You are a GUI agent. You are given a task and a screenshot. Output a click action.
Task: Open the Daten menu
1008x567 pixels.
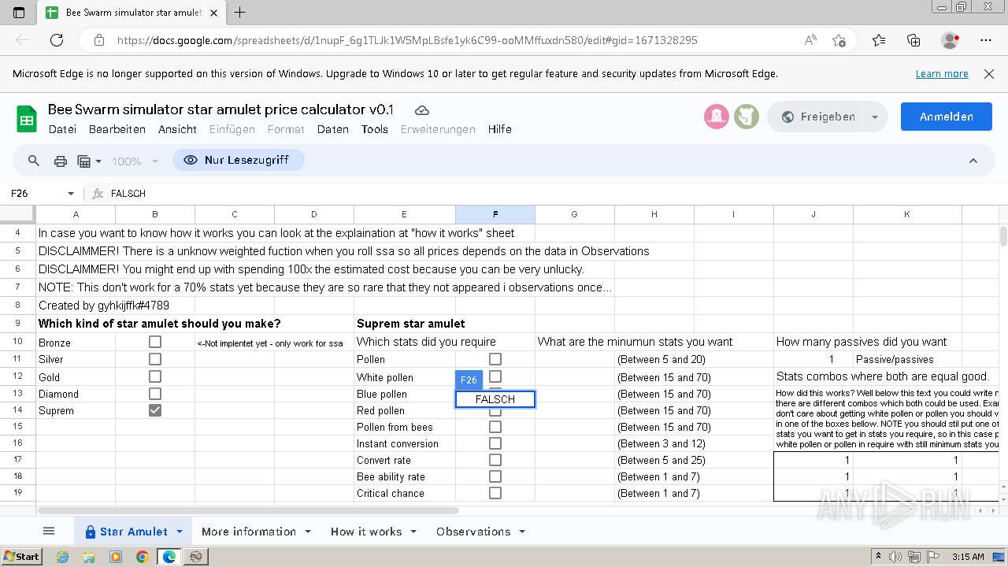click(332, 129)
